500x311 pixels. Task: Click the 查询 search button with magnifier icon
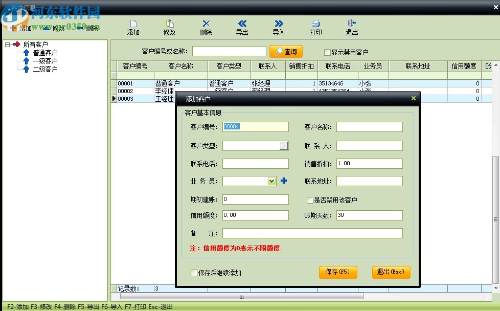[x=285, y=51]
